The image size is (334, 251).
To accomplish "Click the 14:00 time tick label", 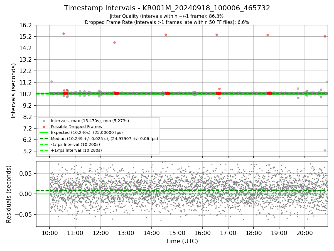I will [x=151, y=233].
